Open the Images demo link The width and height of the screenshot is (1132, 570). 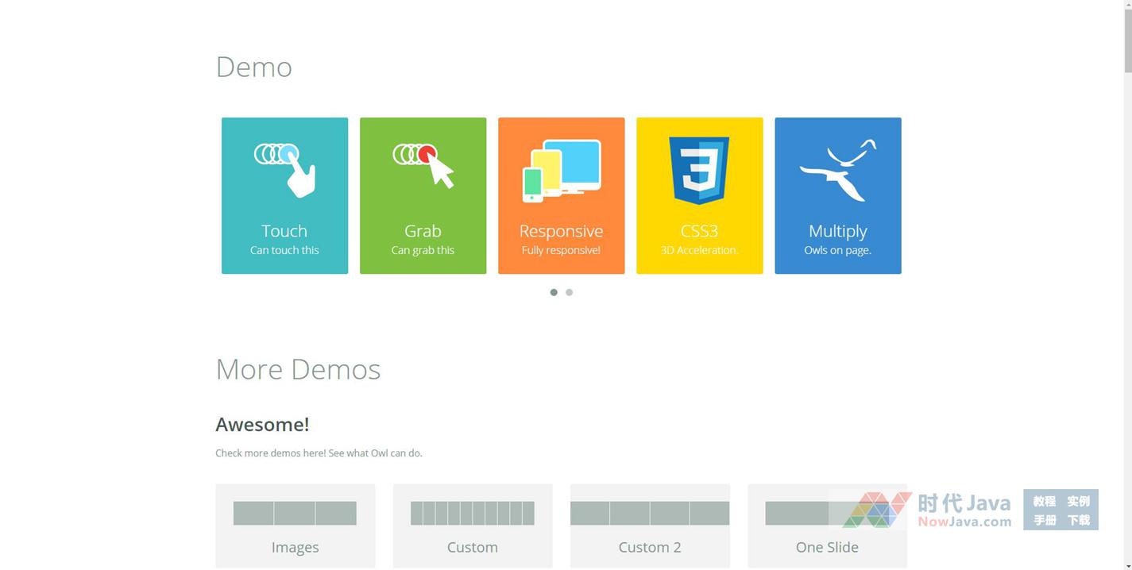point(295,547)
